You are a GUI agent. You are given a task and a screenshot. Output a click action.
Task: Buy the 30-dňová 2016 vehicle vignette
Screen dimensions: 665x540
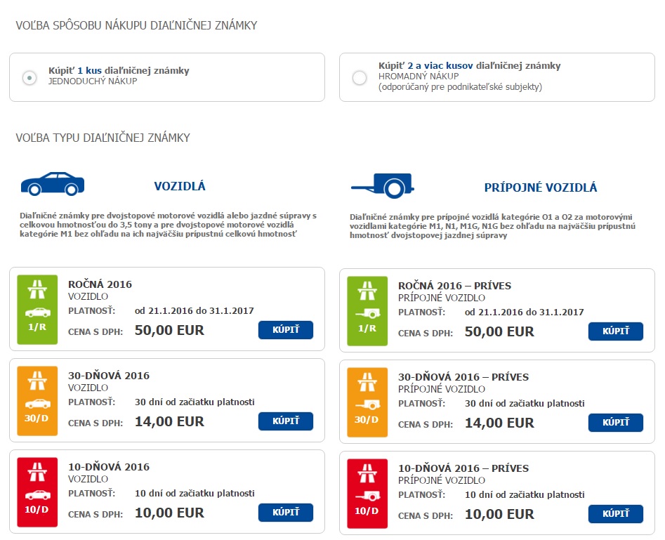point(286,421)
